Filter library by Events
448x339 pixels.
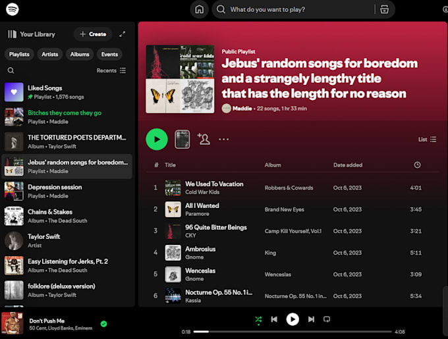click(x=109, y=54)
